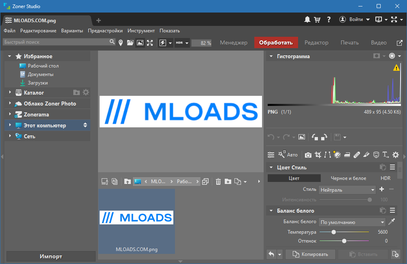The height and width of the screenshot is (264, 407).
Task: Toggle the image preview mode icon
Action: click(x=140, y=43)
